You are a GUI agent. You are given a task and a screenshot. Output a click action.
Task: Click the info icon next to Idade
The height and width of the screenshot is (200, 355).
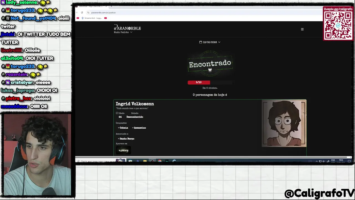pos(117,113)
